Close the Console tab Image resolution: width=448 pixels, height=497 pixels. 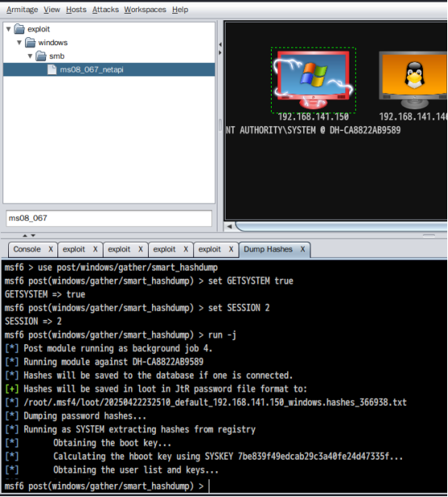(50, 250)
